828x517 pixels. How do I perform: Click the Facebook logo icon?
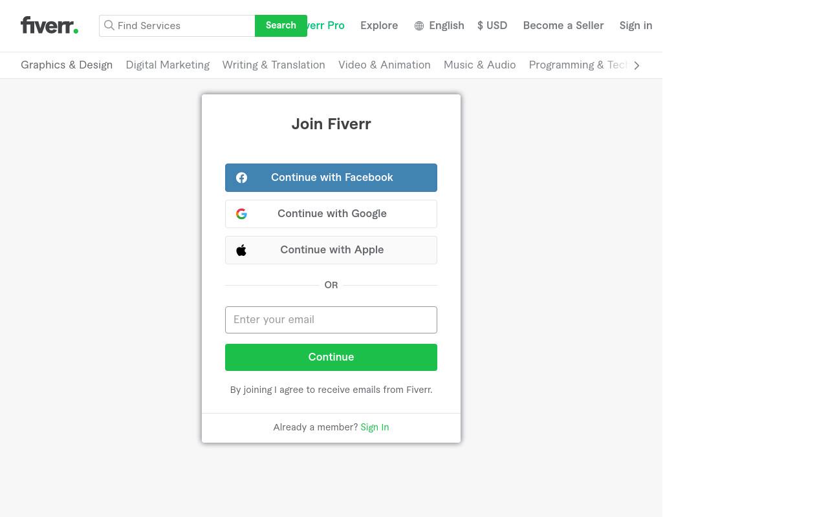241,178
